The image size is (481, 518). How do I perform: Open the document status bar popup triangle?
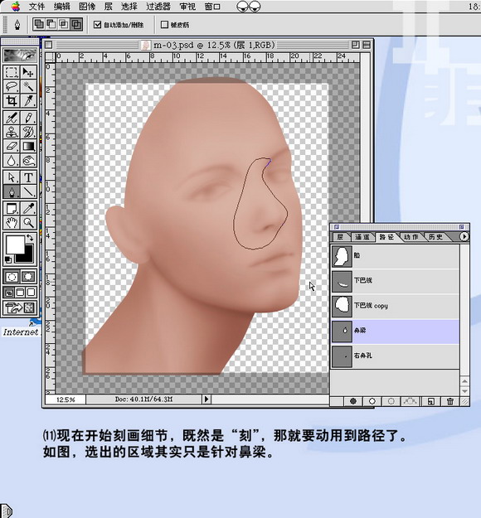(206, 399)
